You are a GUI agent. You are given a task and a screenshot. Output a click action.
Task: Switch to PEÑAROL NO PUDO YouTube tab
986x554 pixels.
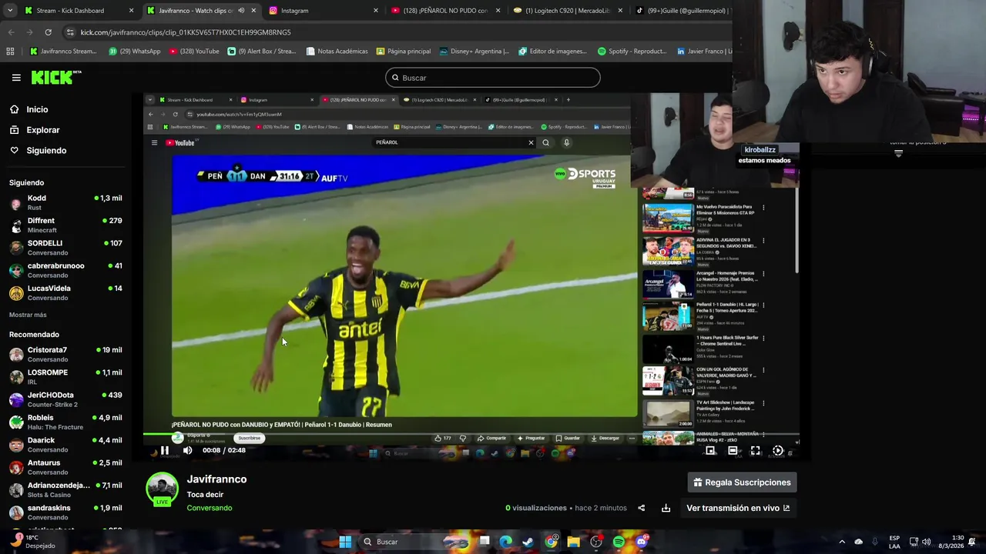(445, 11)
